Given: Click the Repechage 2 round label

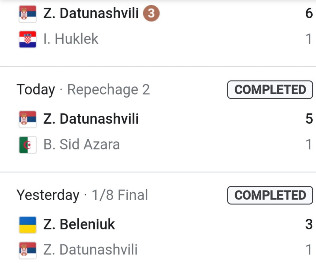Looking at the screenshot, I should point(108,90).
